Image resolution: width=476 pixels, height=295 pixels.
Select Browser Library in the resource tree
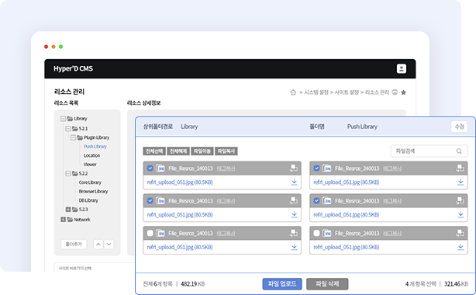[x=93, y=192]
